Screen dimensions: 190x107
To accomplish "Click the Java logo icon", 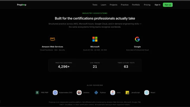I will pos(113,92).
